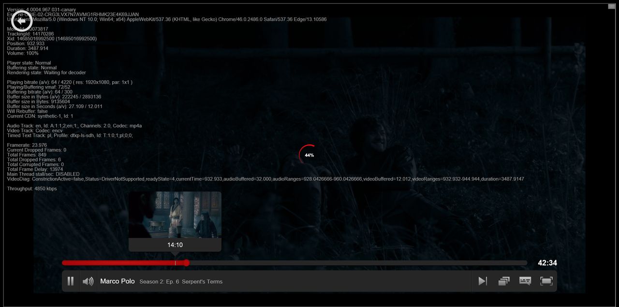
Task: Click the Current CDN: synthetic-1 line
Action: (x=40, y=116)
